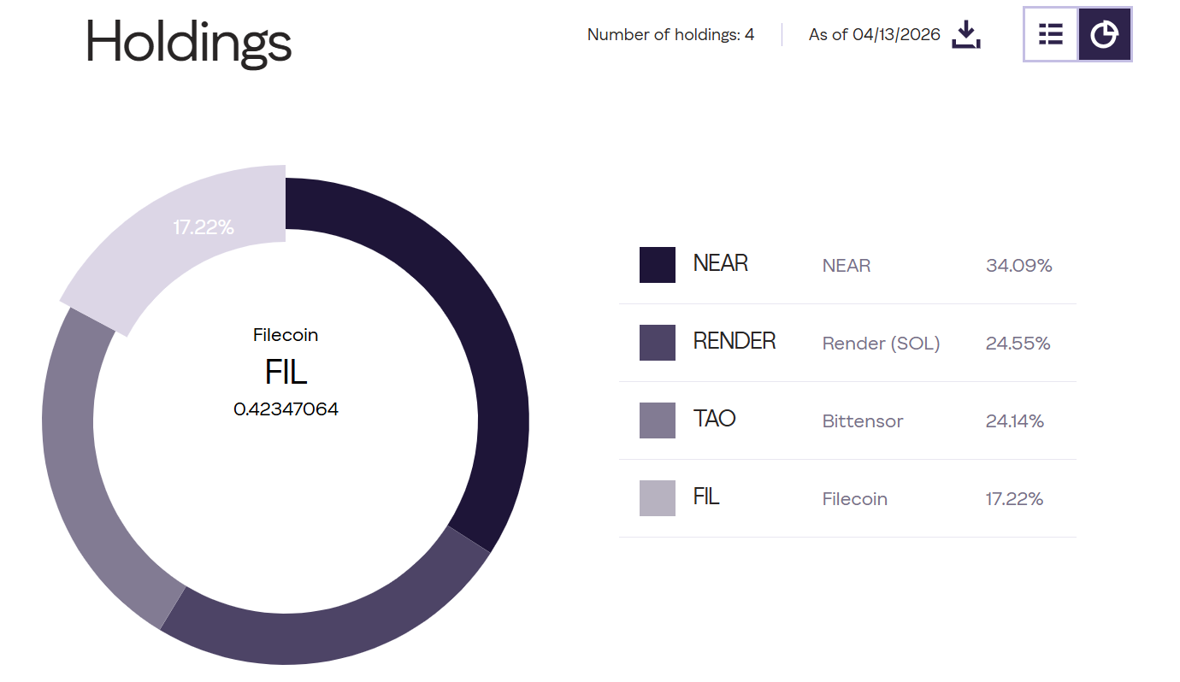
Task: Switch to pie chart view
Action: (1105, 34)
